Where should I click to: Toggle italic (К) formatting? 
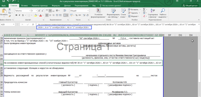pos(20,15)
